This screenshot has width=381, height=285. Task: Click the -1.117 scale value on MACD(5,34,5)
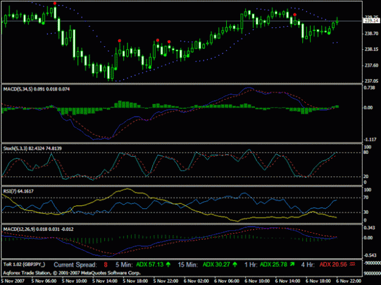(x=370, y=140)
